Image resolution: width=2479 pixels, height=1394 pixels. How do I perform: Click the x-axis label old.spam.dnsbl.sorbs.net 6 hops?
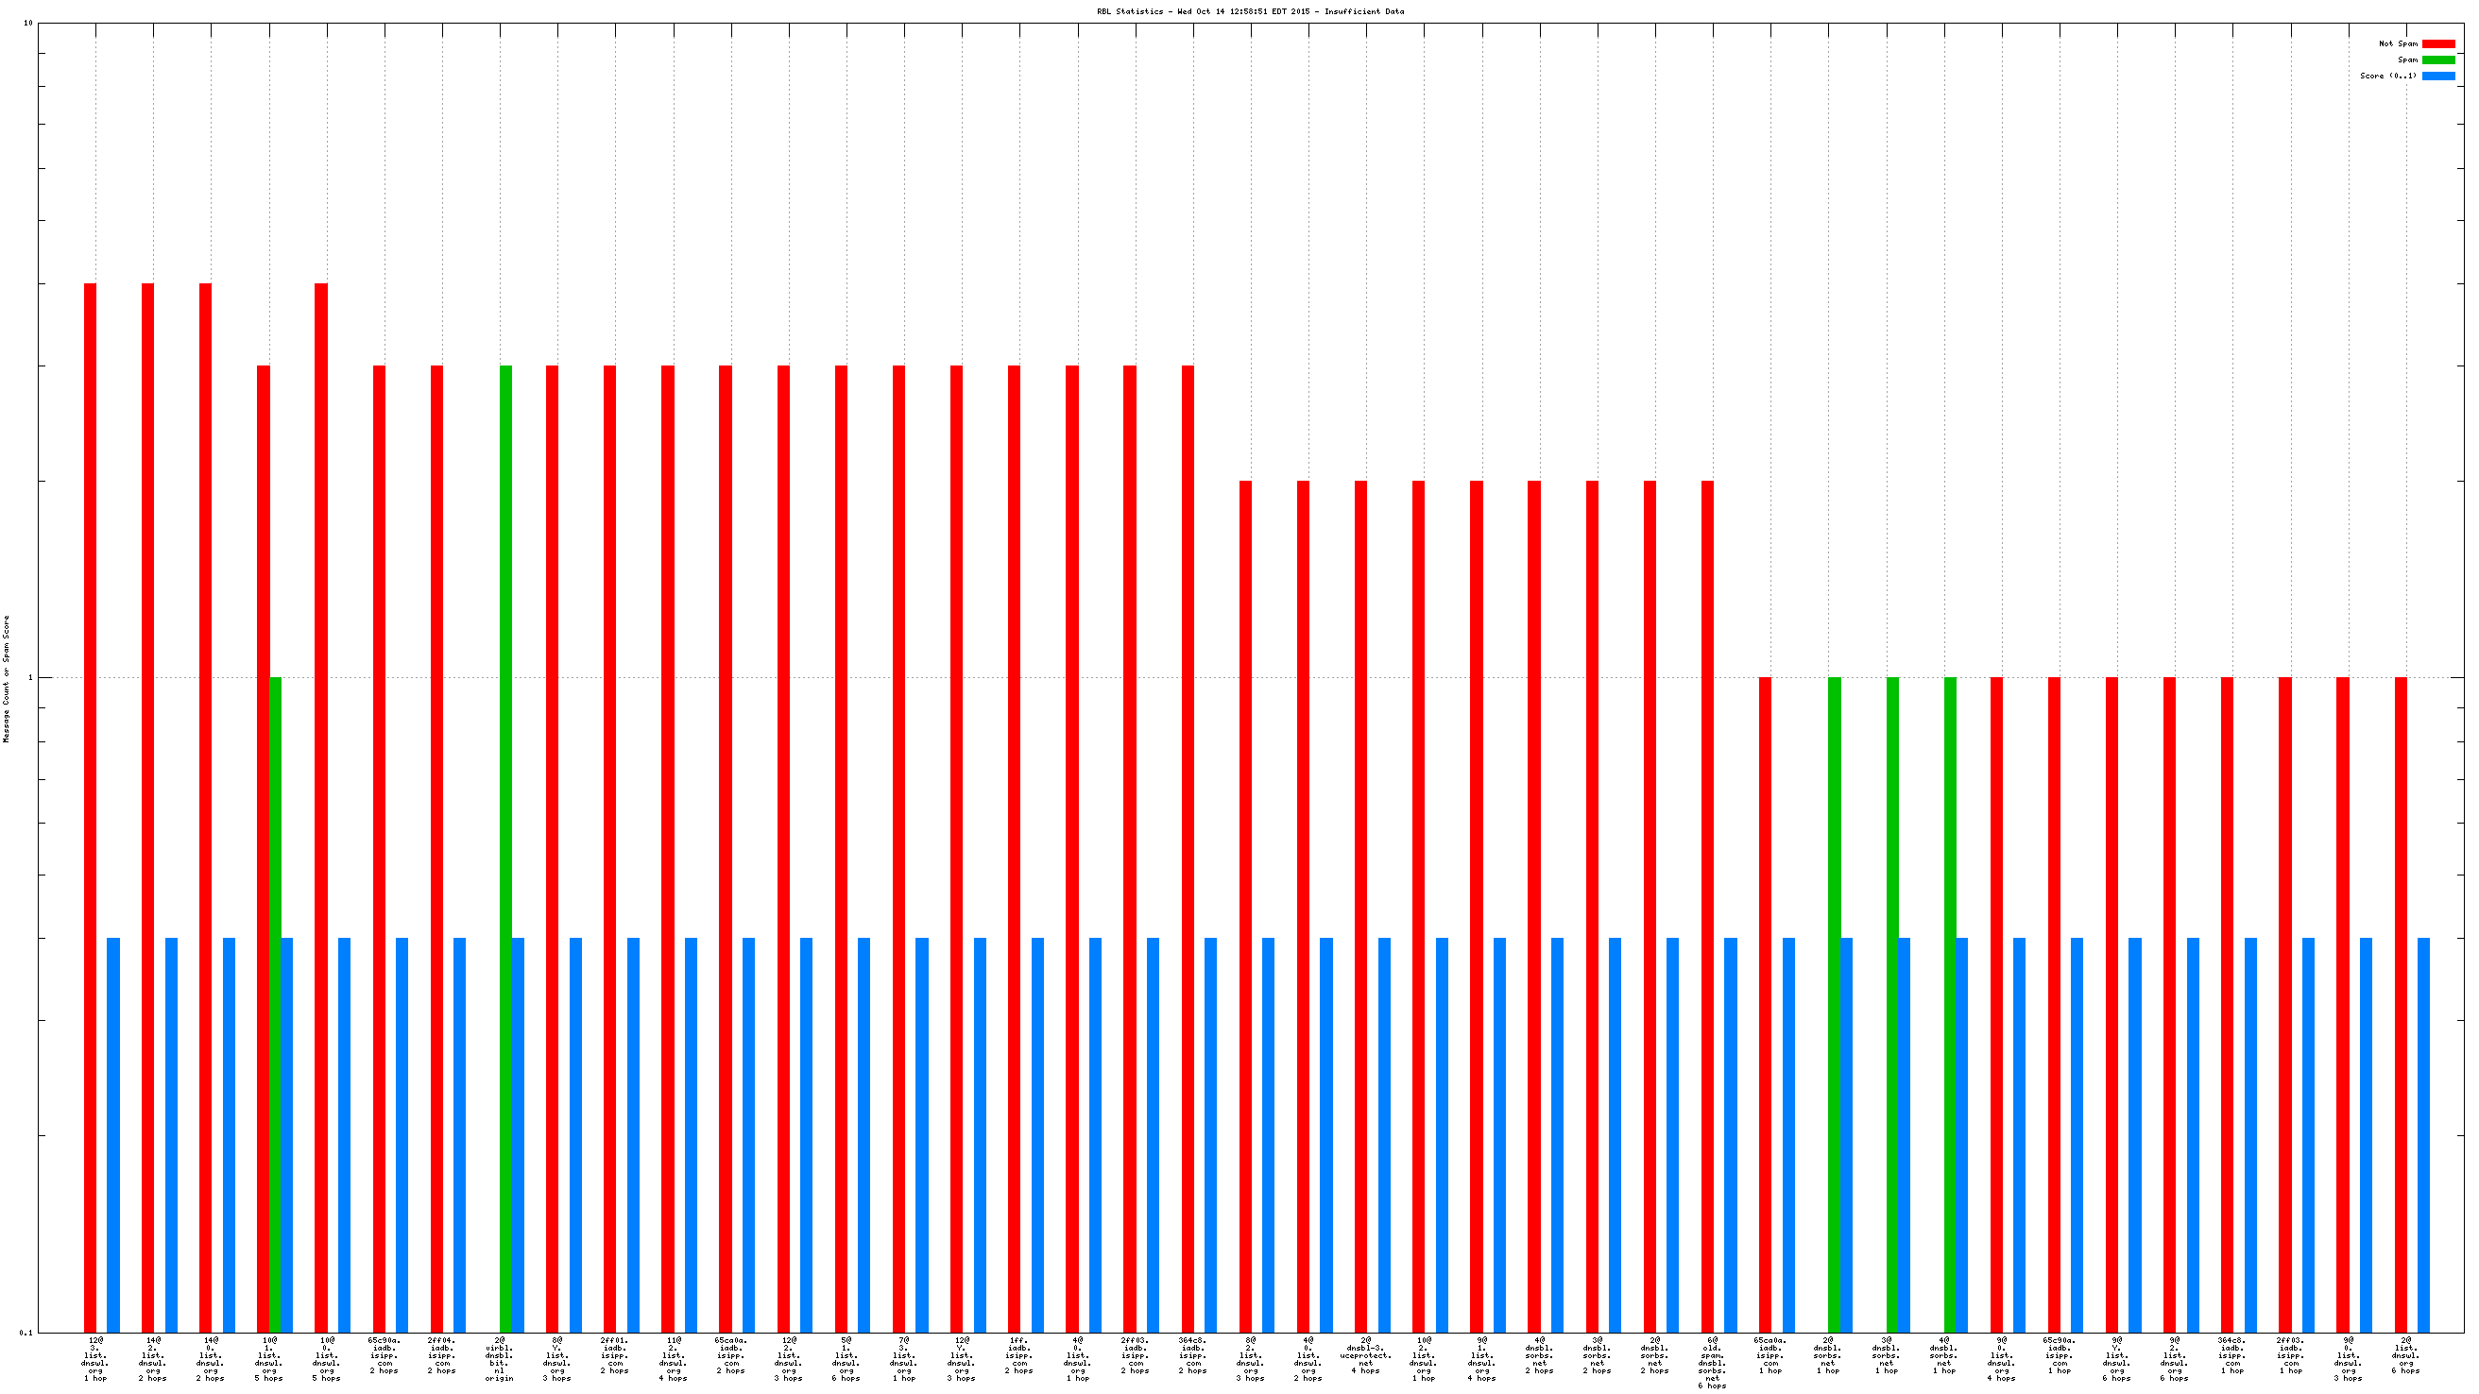(1712, 1362)
